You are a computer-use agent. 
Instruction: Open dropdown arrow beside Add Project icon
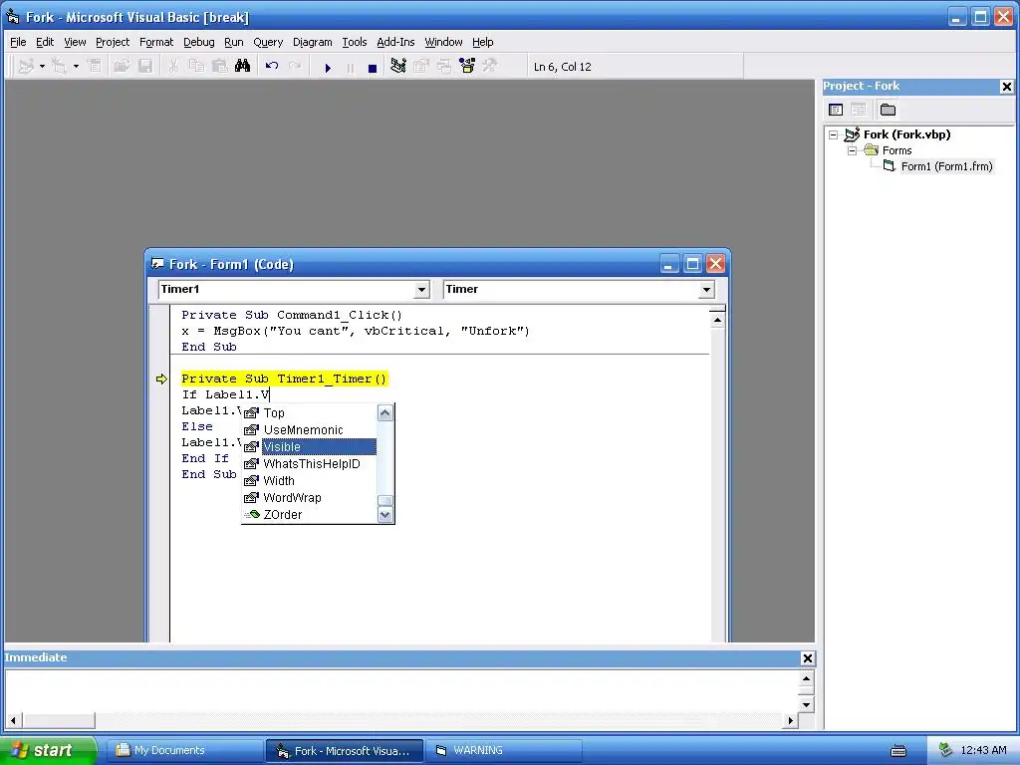42,67
